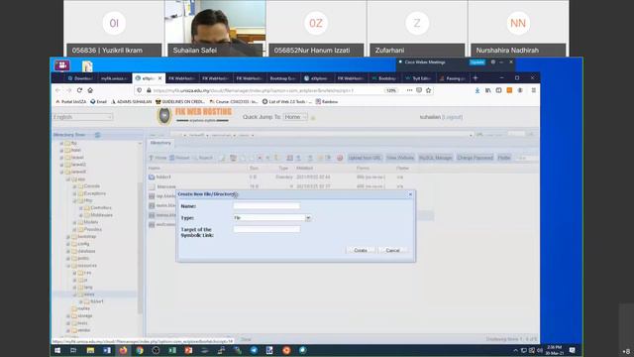Open Excel from the taskbar
The width and height of the screenshot is (634, 357).
(x=172, y=350)
